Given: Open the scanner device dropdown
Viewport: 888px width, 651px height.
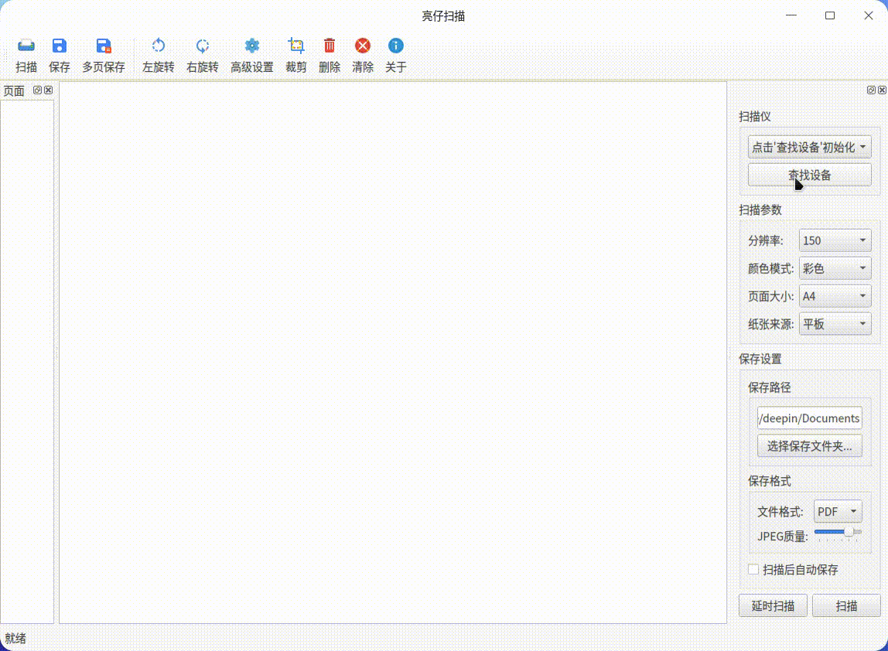Looking at the screenshot, I should click(x=809, y=147).
